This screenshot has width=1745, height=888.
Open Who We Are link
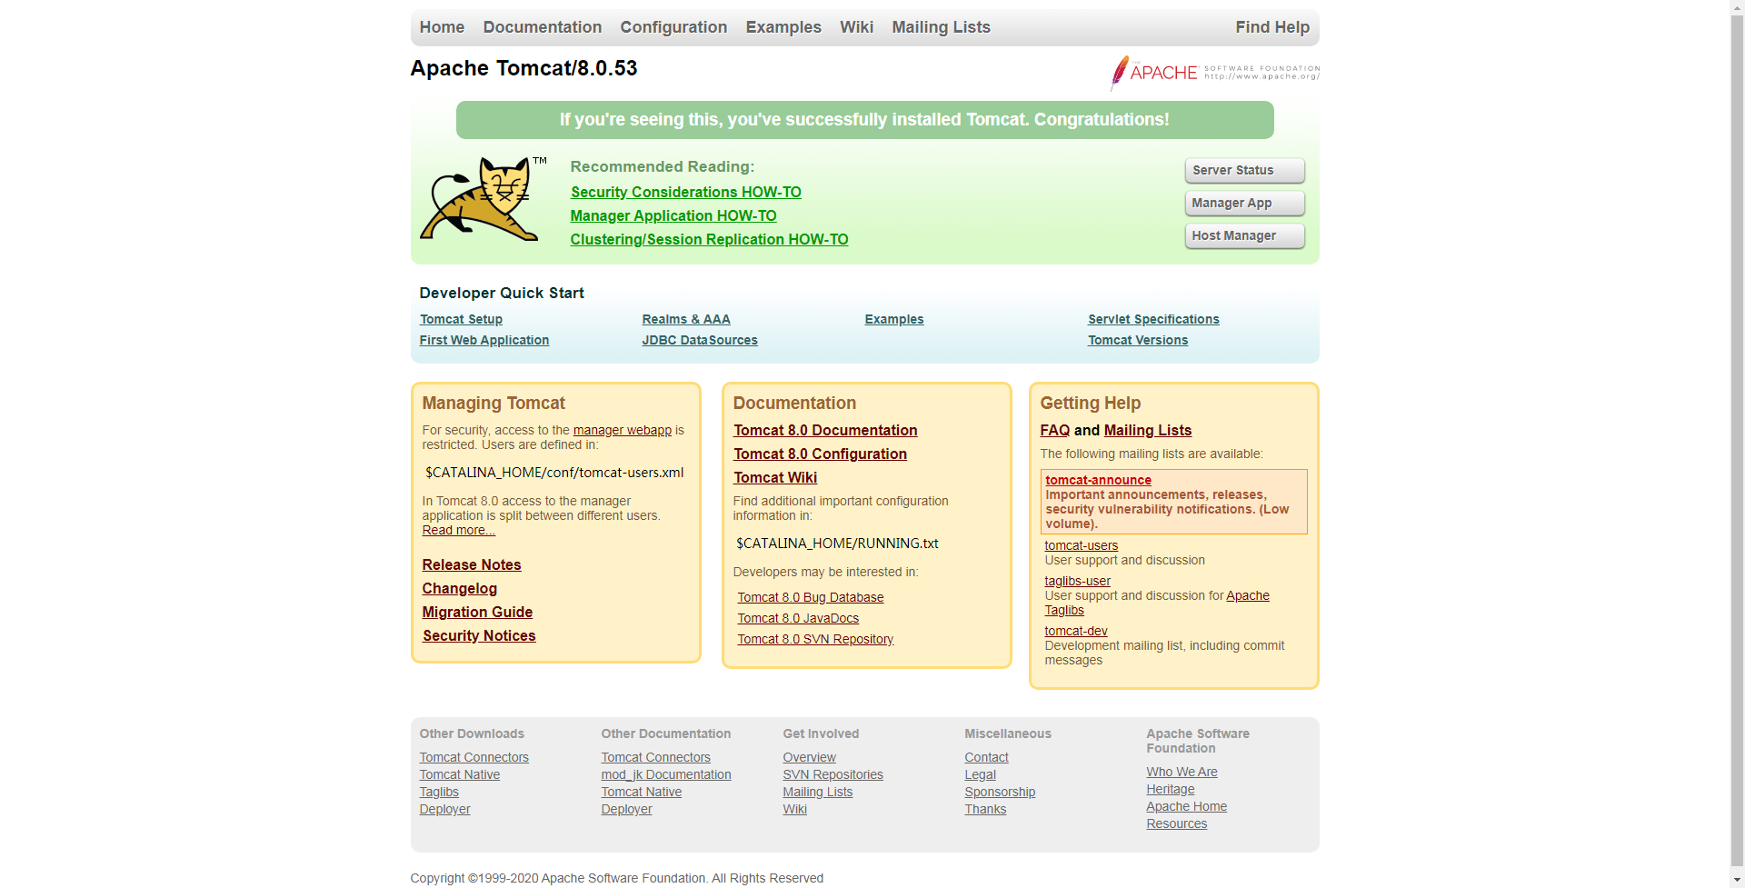[1182, 772]
